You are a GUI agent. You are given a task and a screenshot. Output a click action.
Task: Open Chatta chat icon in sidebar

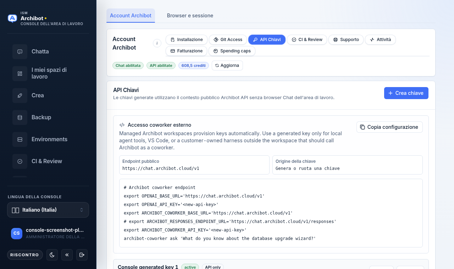[x=20, y=51]
